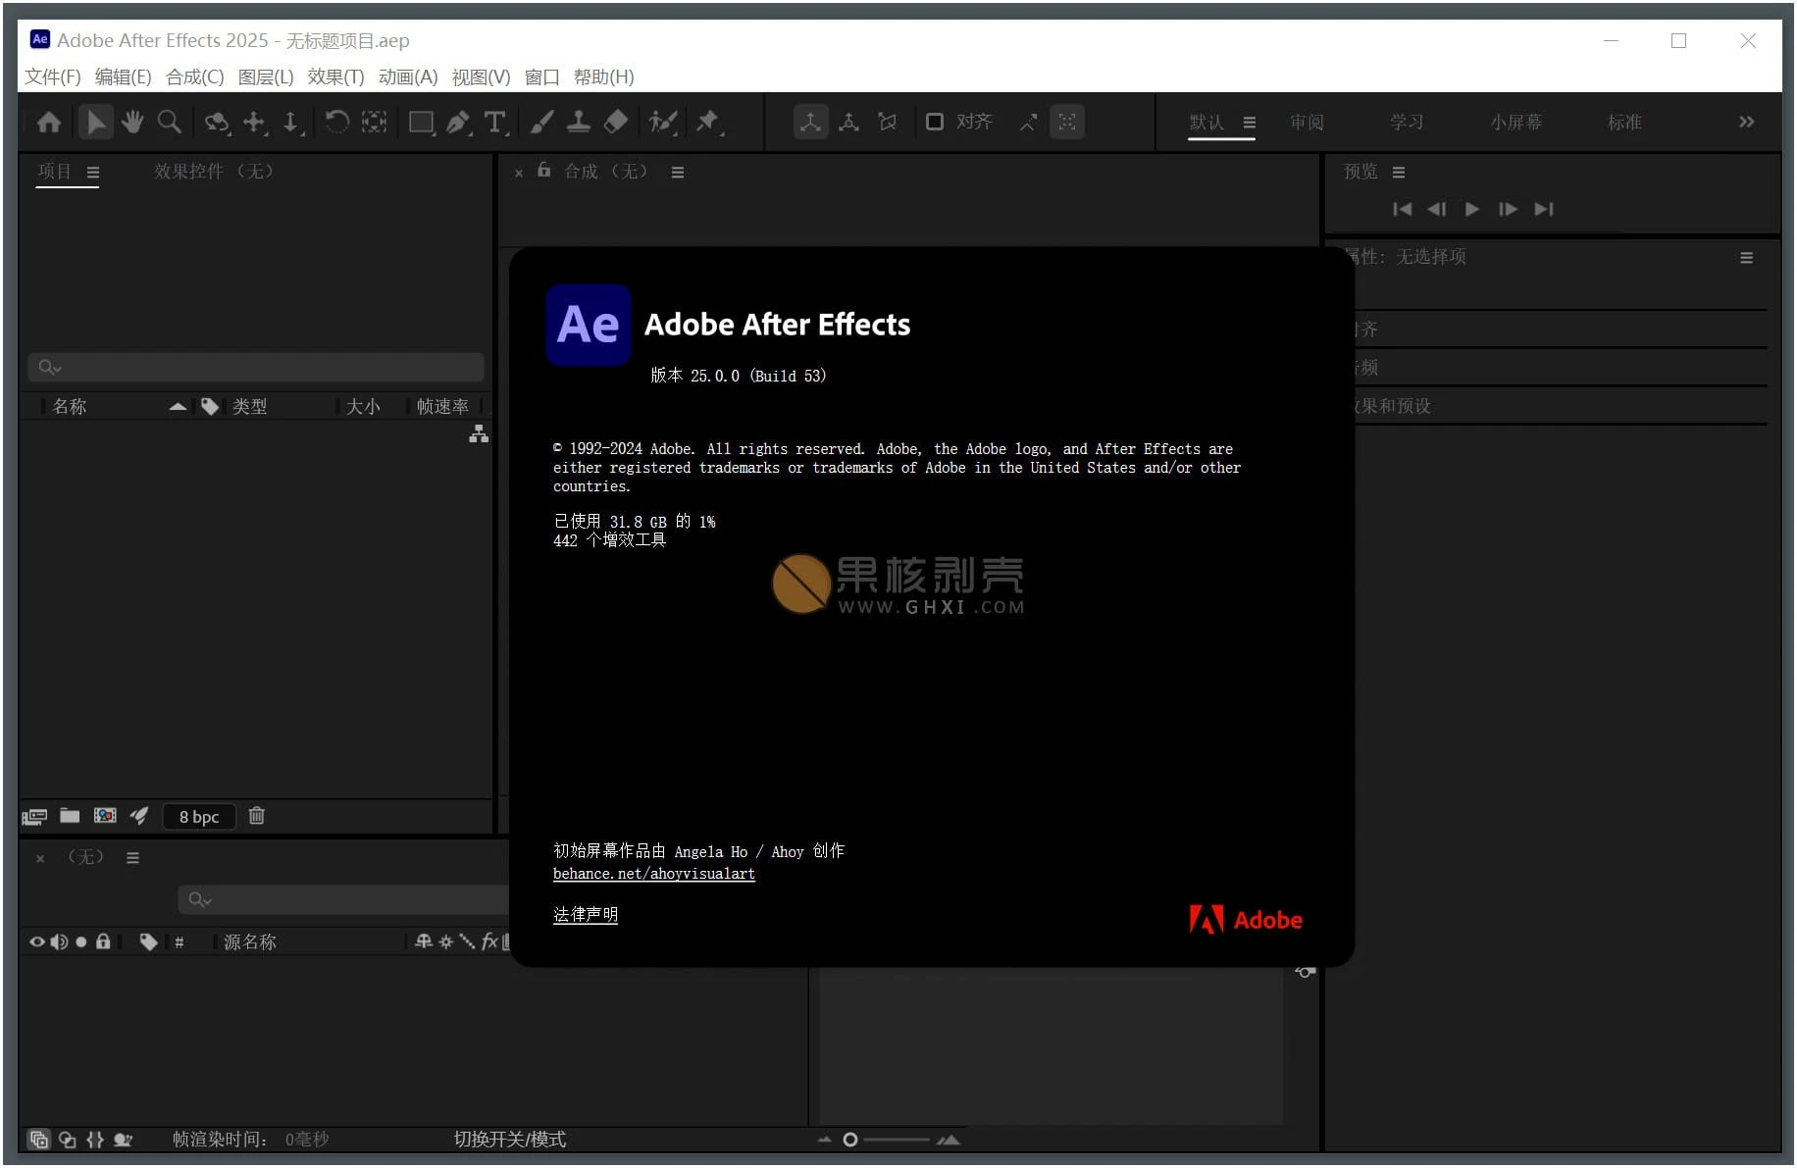
Task: Click the Home icon in the toolbar
Action: [49, 123]
